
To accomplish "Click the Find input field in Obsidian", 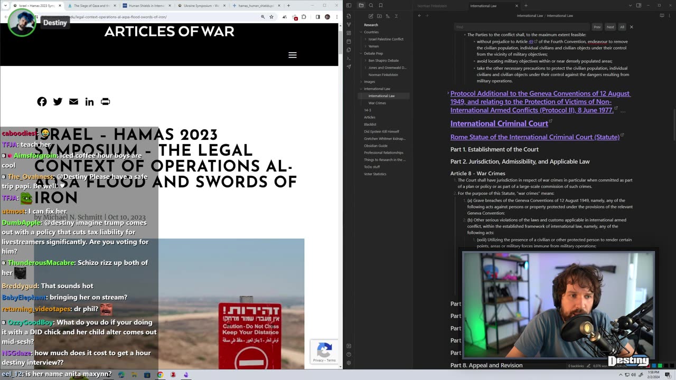I will pyautogui.click(x=521, y=27).
